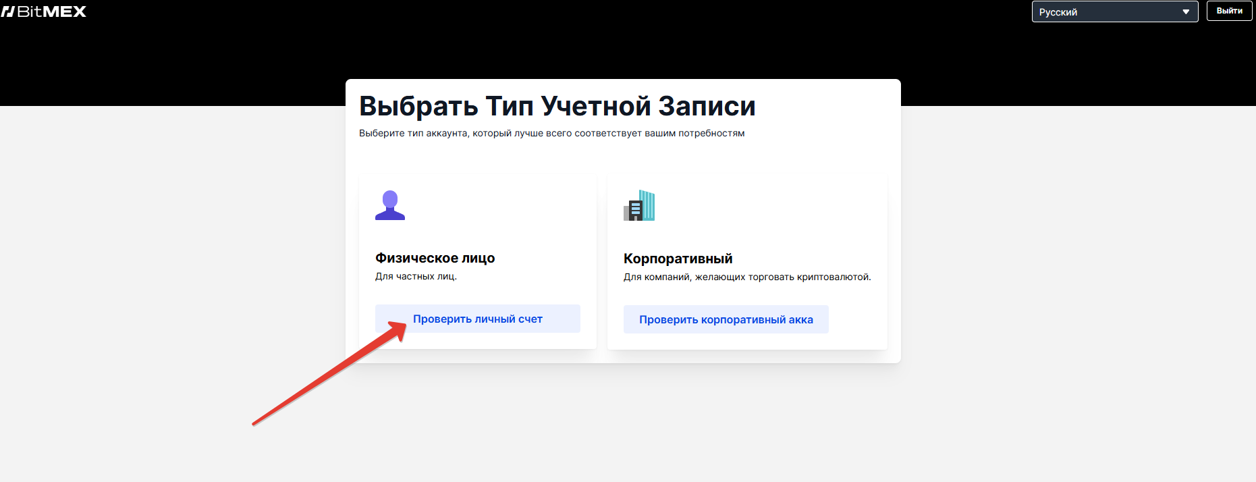Click the corporate building icon

639,205
